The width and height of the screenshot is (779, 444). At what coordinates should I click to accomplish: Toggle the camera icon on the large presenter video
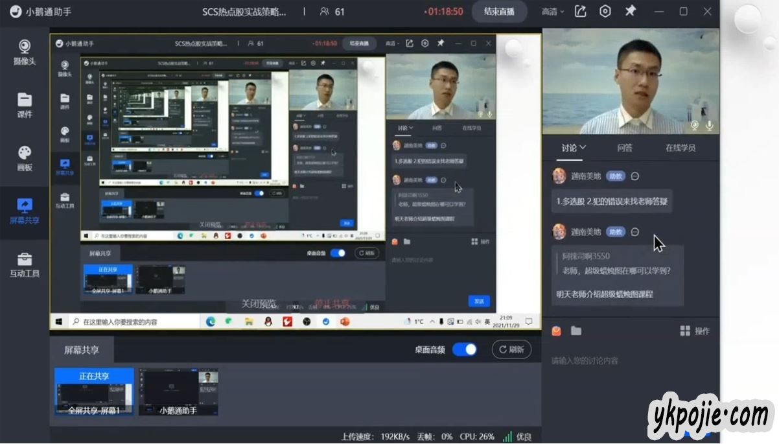(695, 125)
